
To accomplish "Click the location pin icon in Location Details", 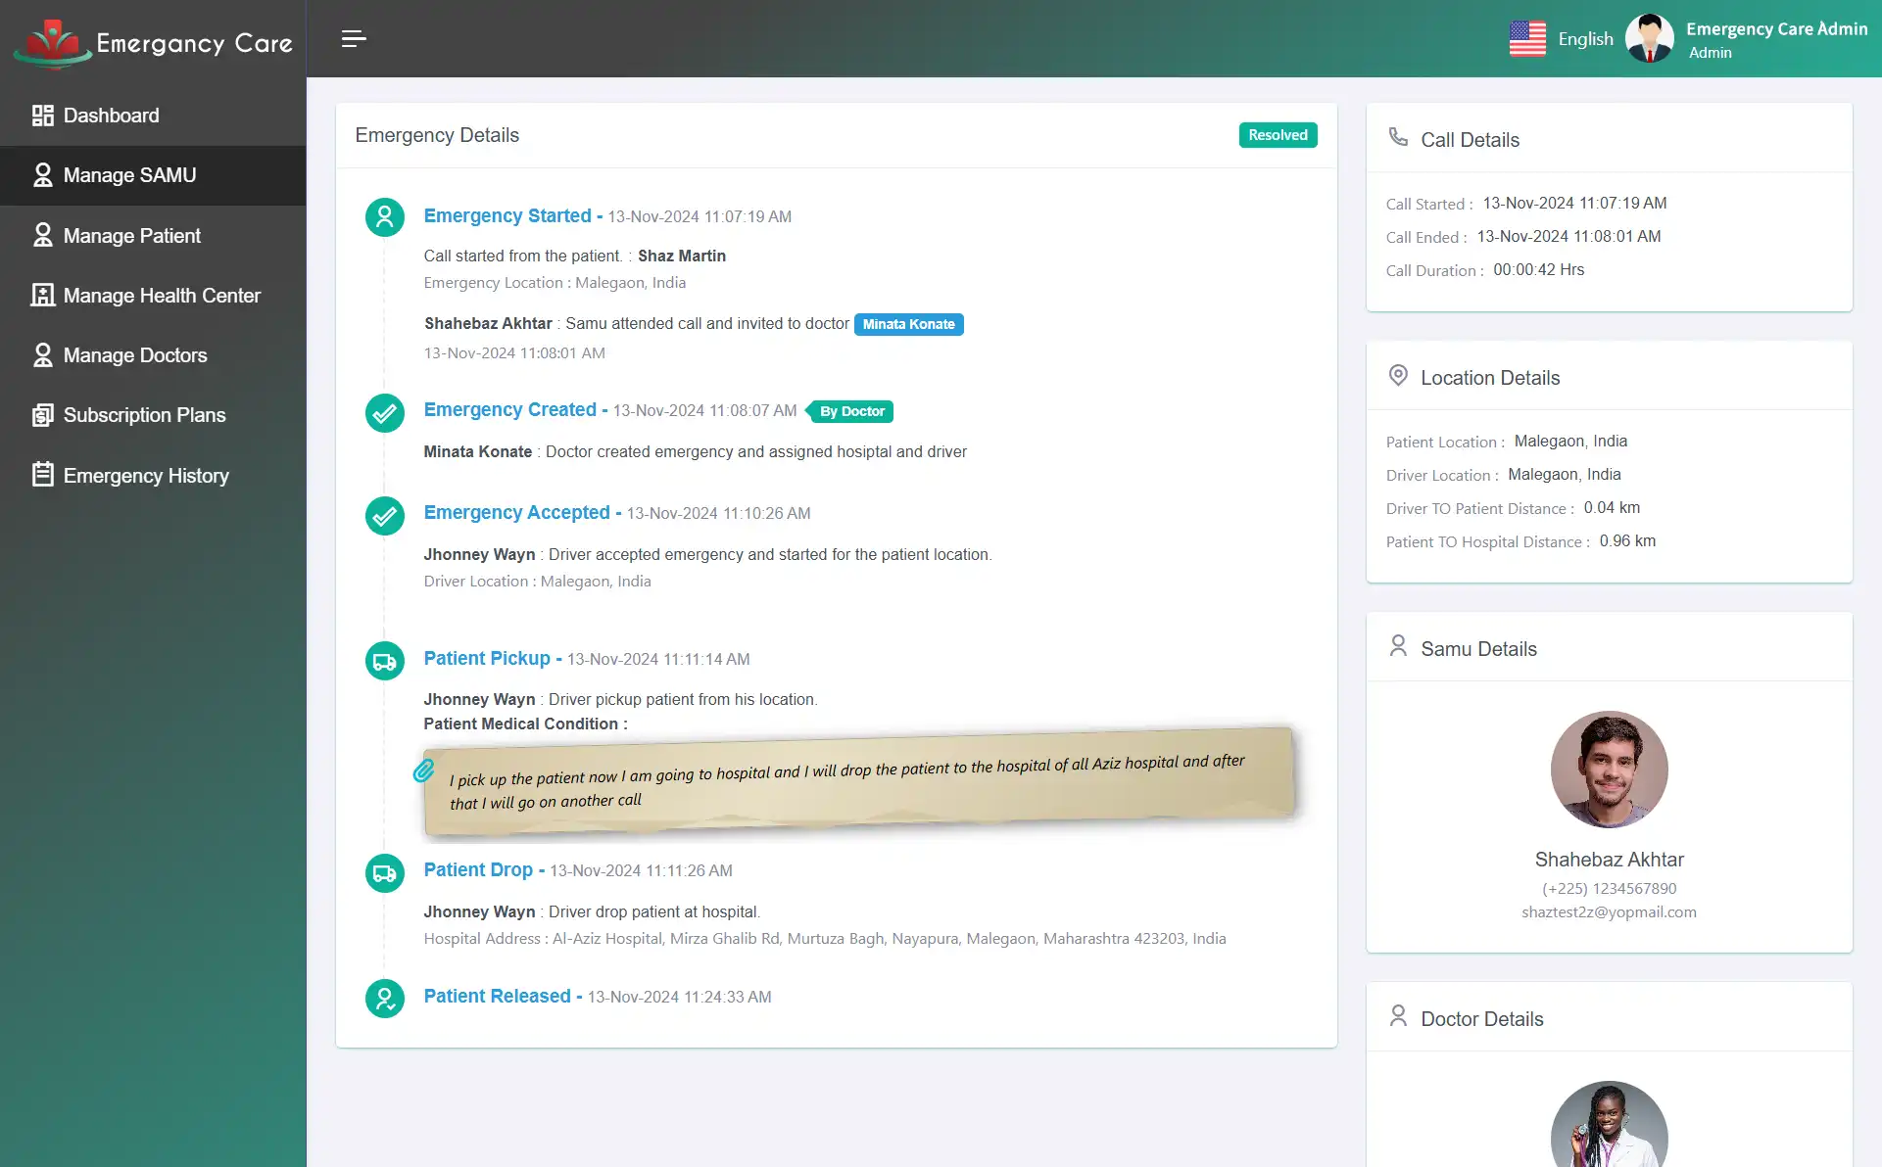I will click(x=1398, y=375).
